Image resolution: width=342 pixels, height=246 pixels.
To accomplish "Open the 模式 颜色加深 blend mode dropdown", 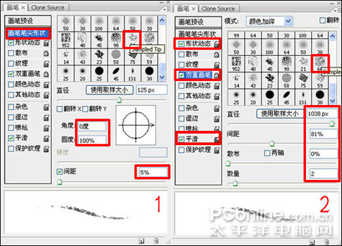I will click(269, 22).
